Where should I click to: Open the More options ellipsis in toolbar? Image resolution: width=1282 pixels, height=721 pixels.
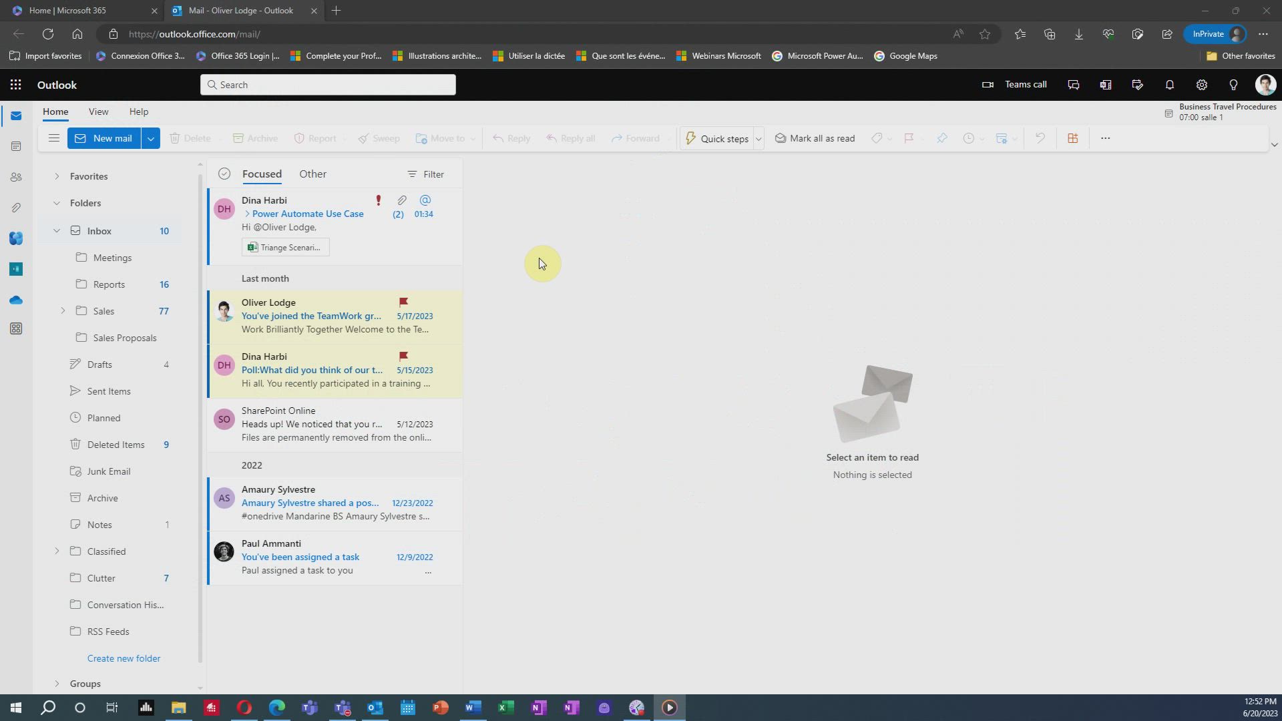tap(1105, 138)
